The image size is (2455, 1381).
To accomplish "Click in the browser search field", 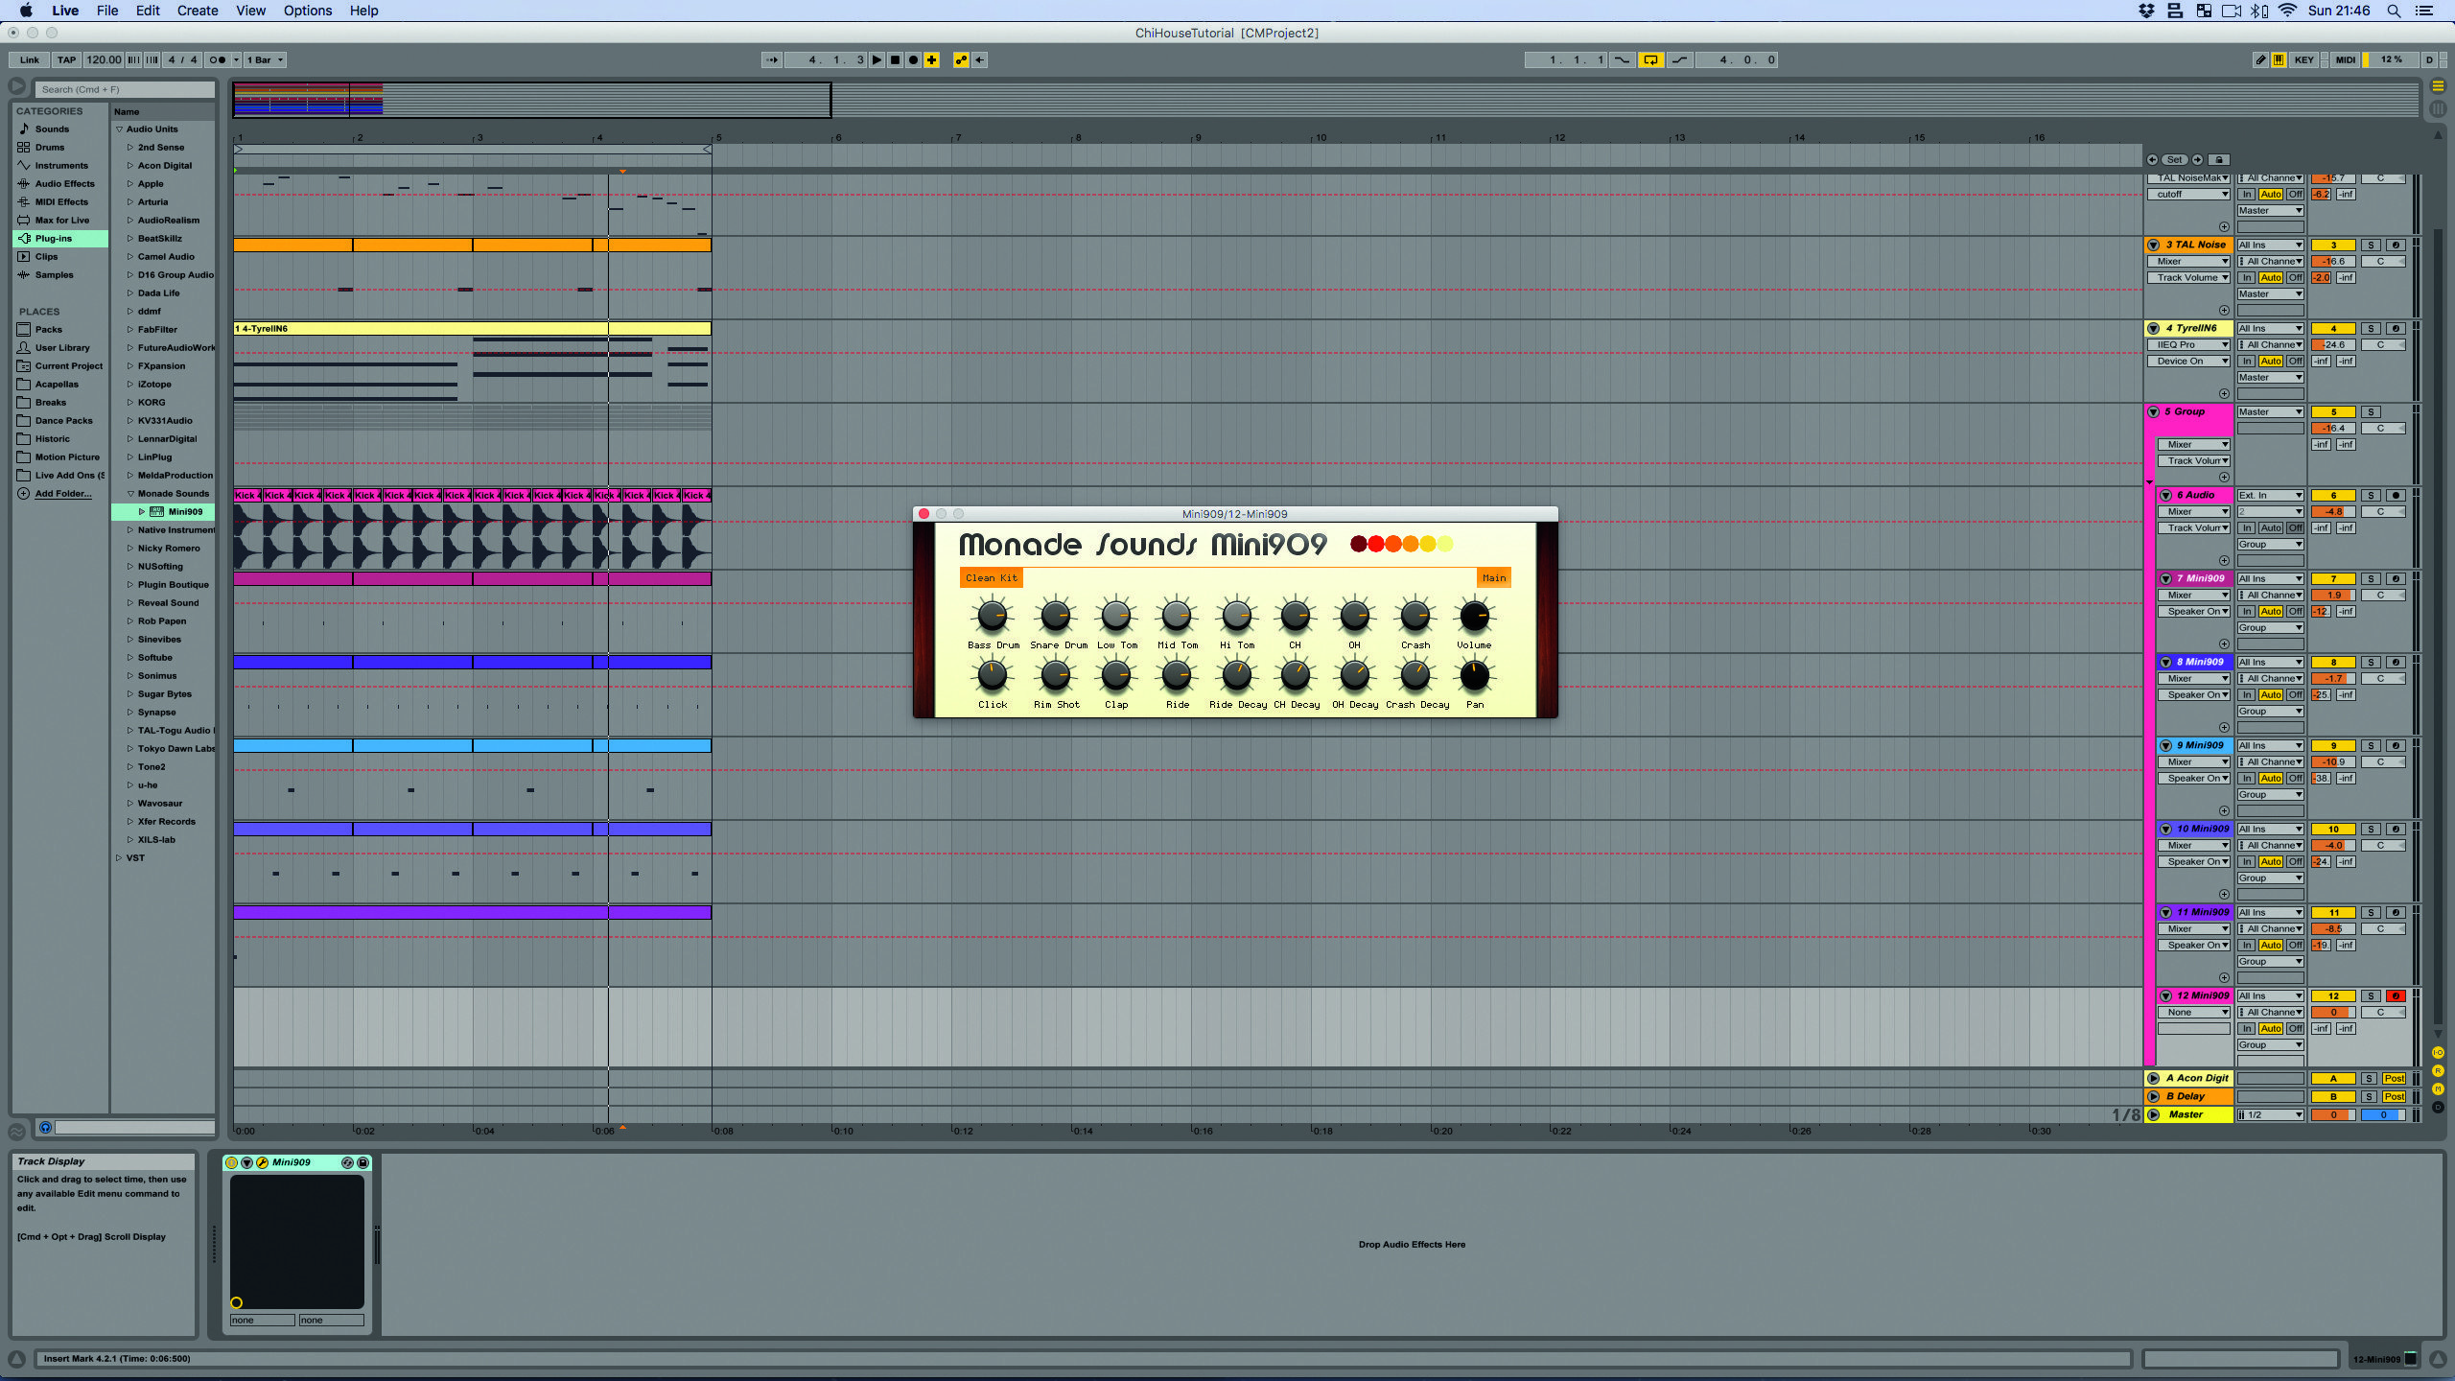I will pyautogui.click(x=125, y=89).
